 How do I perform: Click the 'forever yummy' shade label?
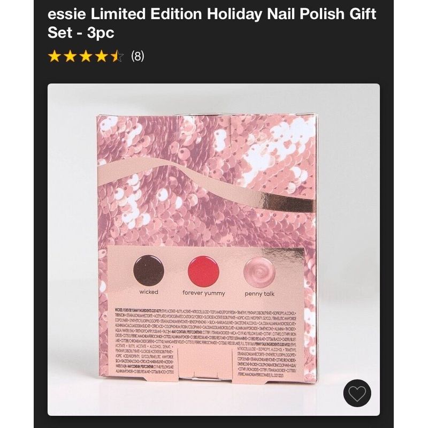[204, 293]
